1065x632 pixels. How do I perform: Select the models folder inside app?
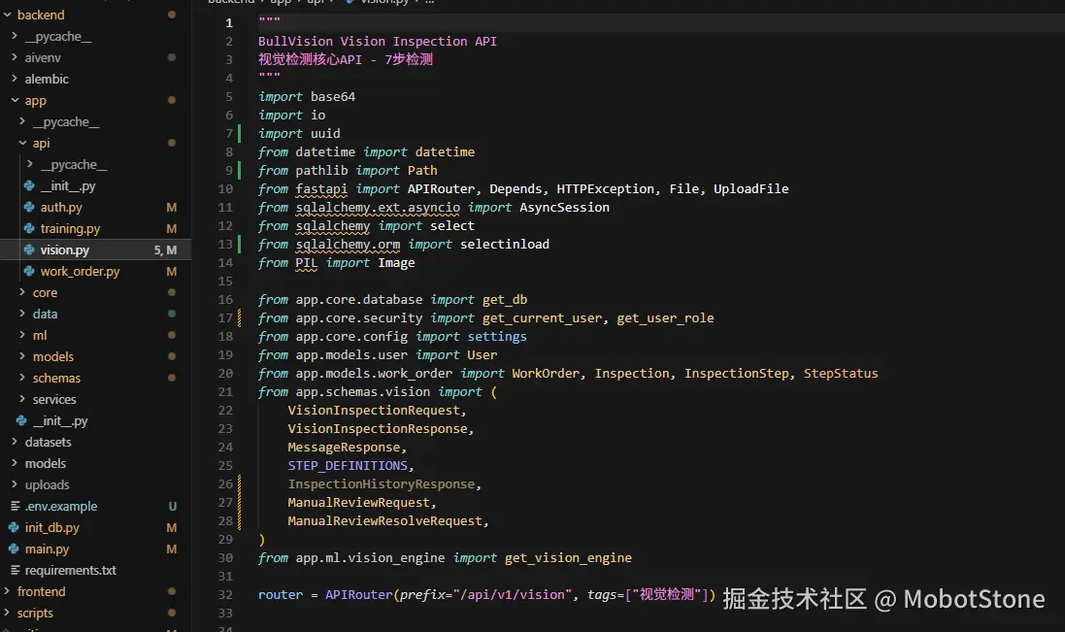click(53, 356)
